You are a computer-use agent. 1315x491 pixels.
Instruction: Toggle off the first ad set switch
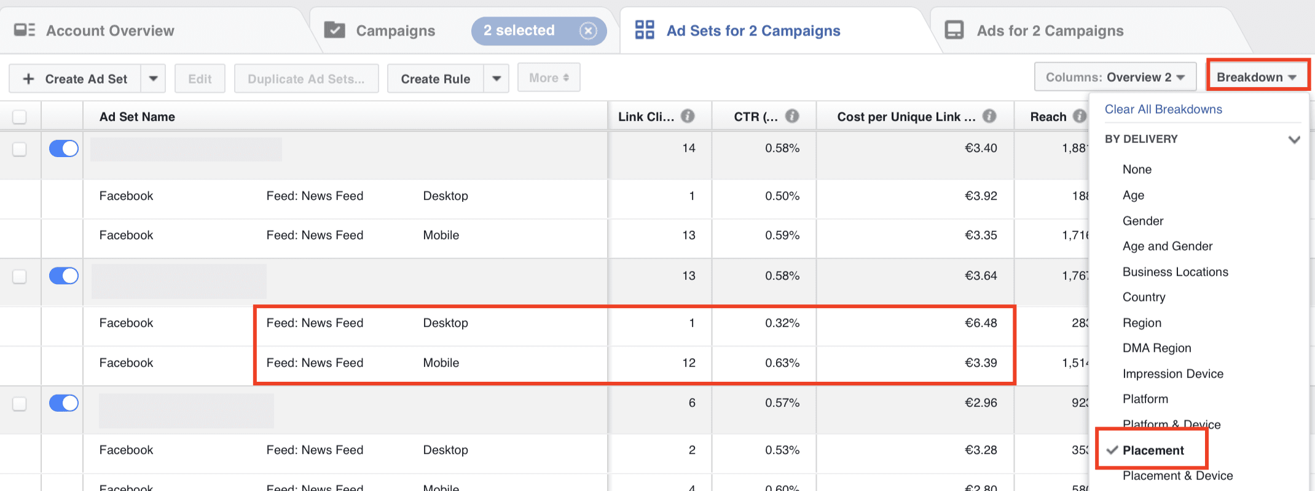click(x=64, y=149)
